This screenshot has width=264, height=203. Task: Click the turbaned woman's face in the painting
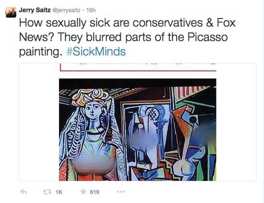coord(94,109)
